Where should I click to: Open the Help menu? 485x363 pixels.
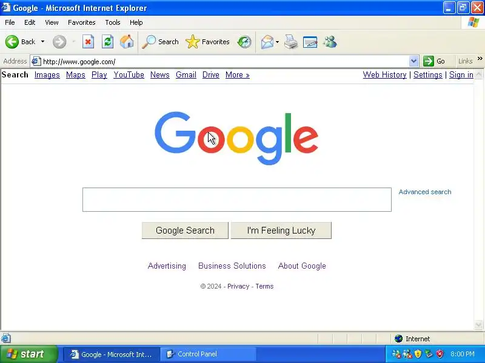(x=136, y=22)
